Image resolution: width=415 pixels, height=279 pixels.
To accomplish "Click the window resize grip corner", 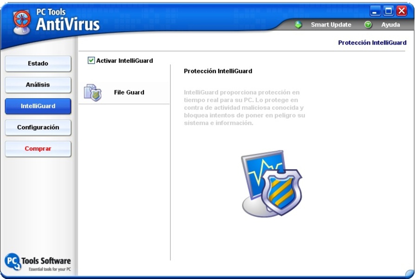I will [x=410, y=273].
